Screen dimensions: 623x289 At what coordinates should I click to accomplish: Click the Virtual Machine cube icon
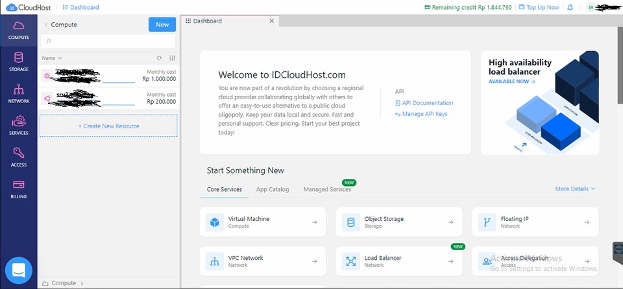(x=215, y=222)
